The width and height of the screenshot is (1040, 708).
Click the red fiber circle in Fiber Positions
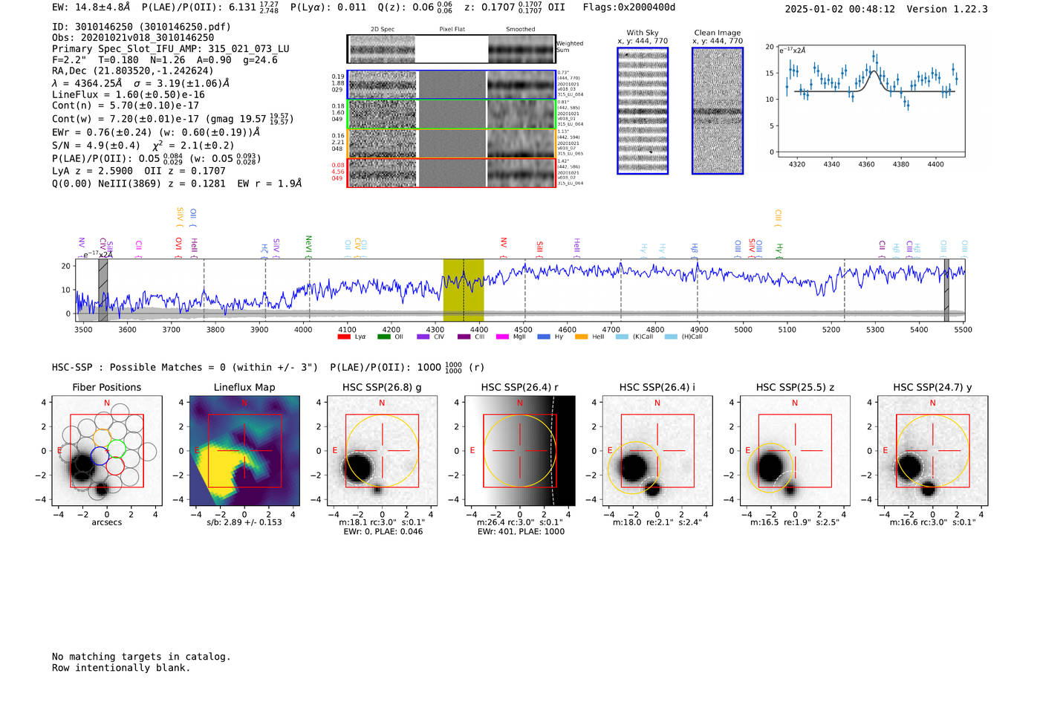click(114, 466)
